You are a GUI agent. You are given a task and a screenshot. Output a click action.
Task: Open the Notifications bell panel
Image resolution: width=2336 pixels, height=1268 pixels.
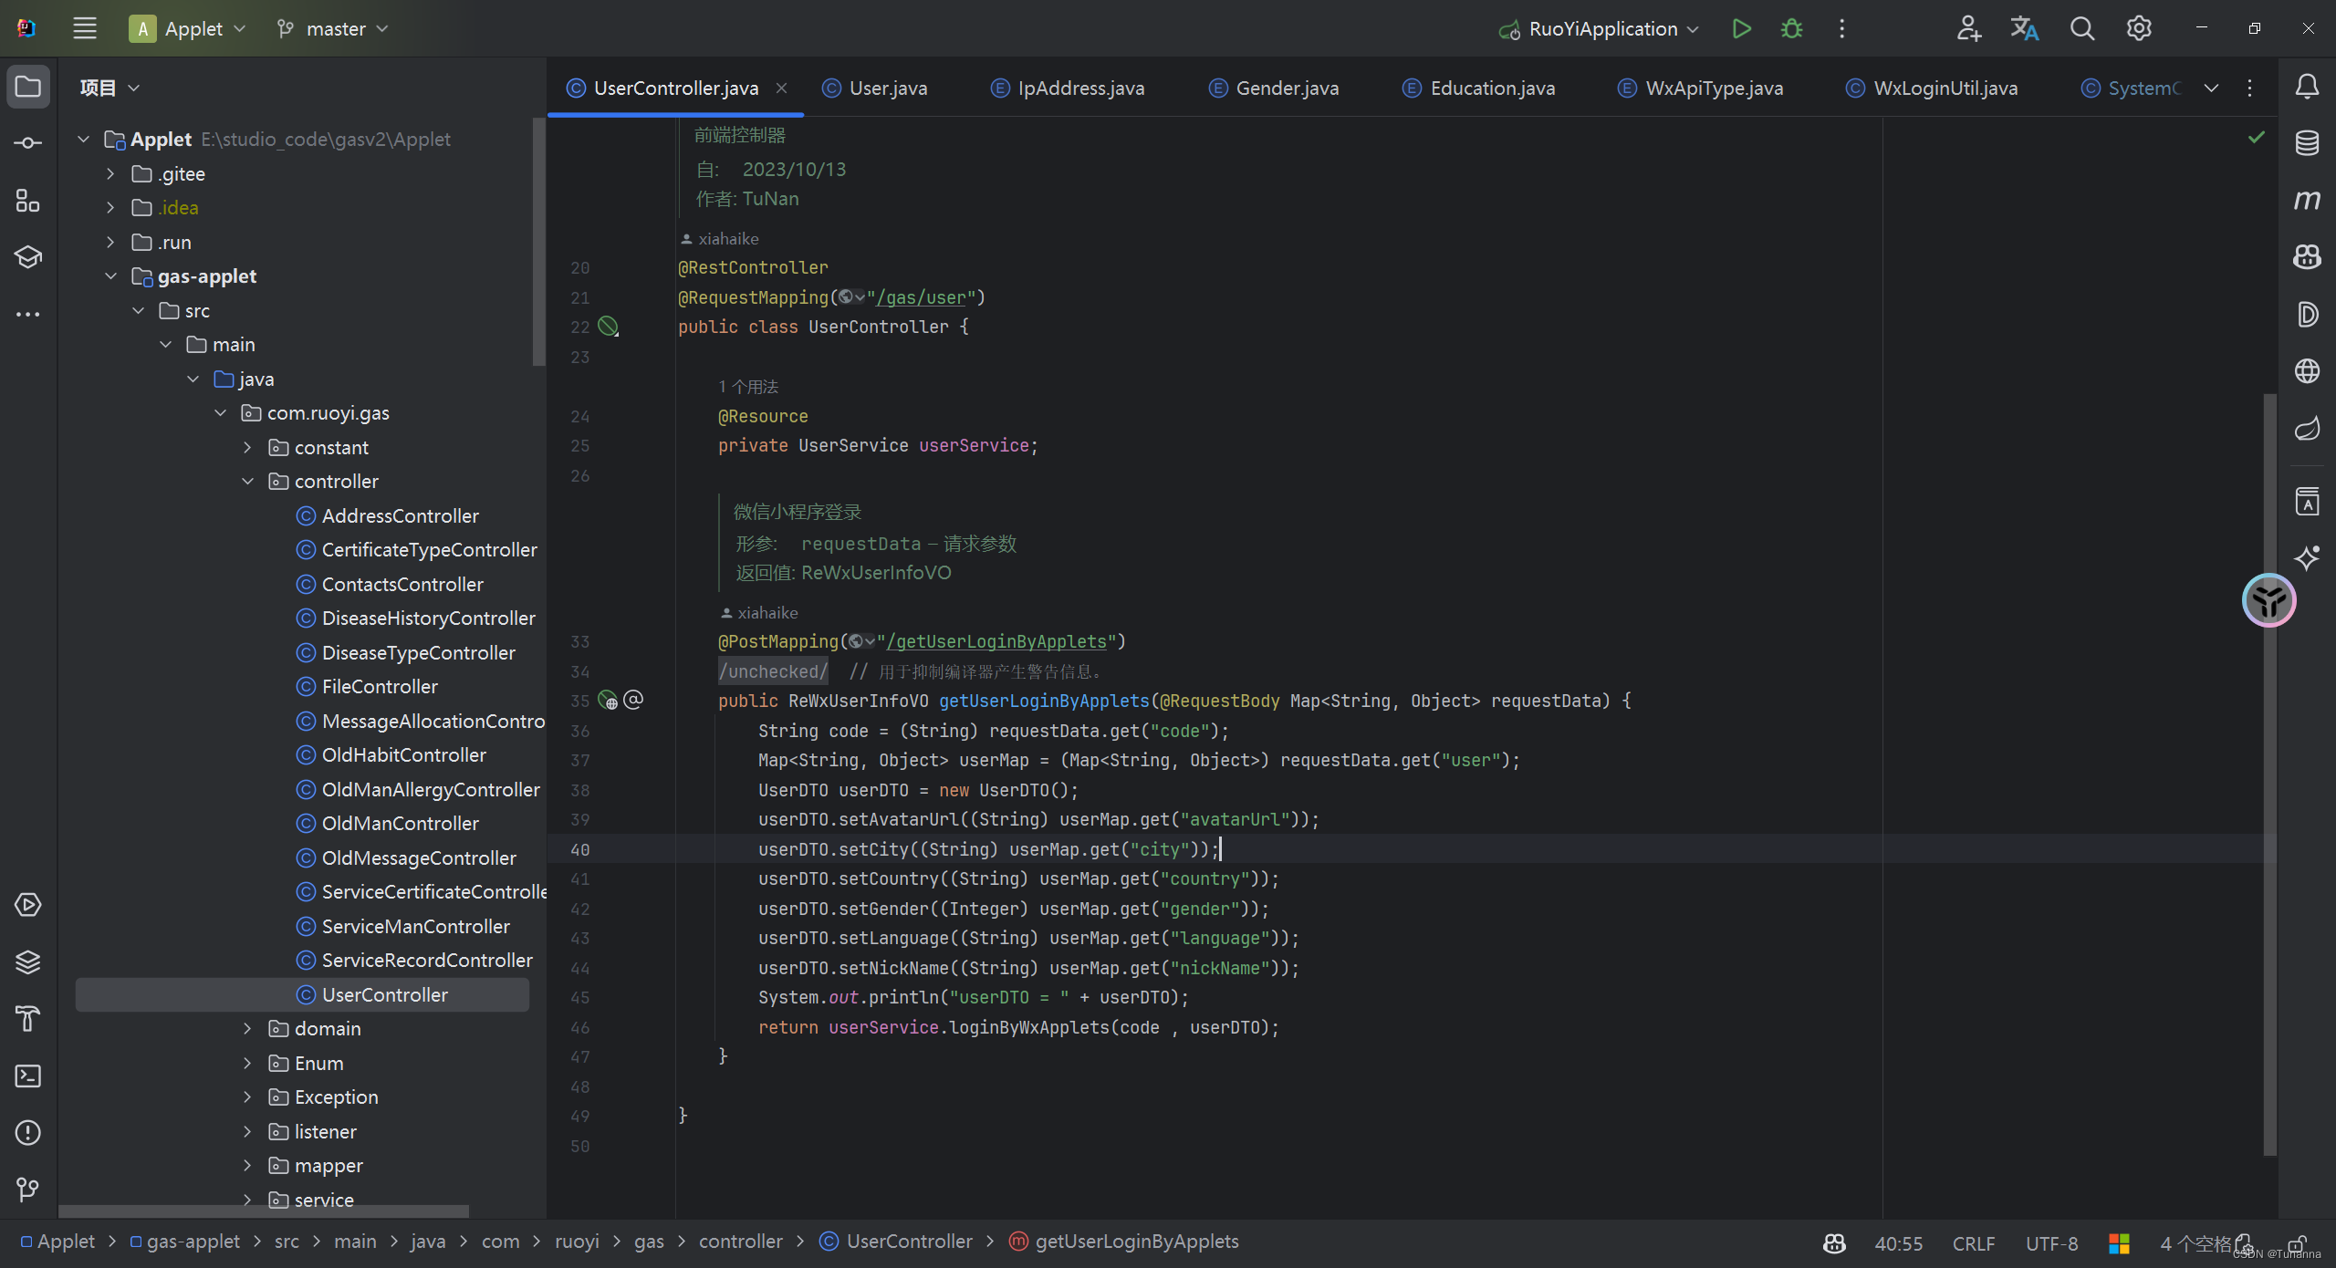coord(2307,87)
